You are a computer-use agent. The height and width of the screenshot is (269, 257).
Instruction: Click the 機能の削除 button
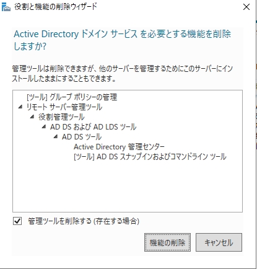(x=167, y=242)
